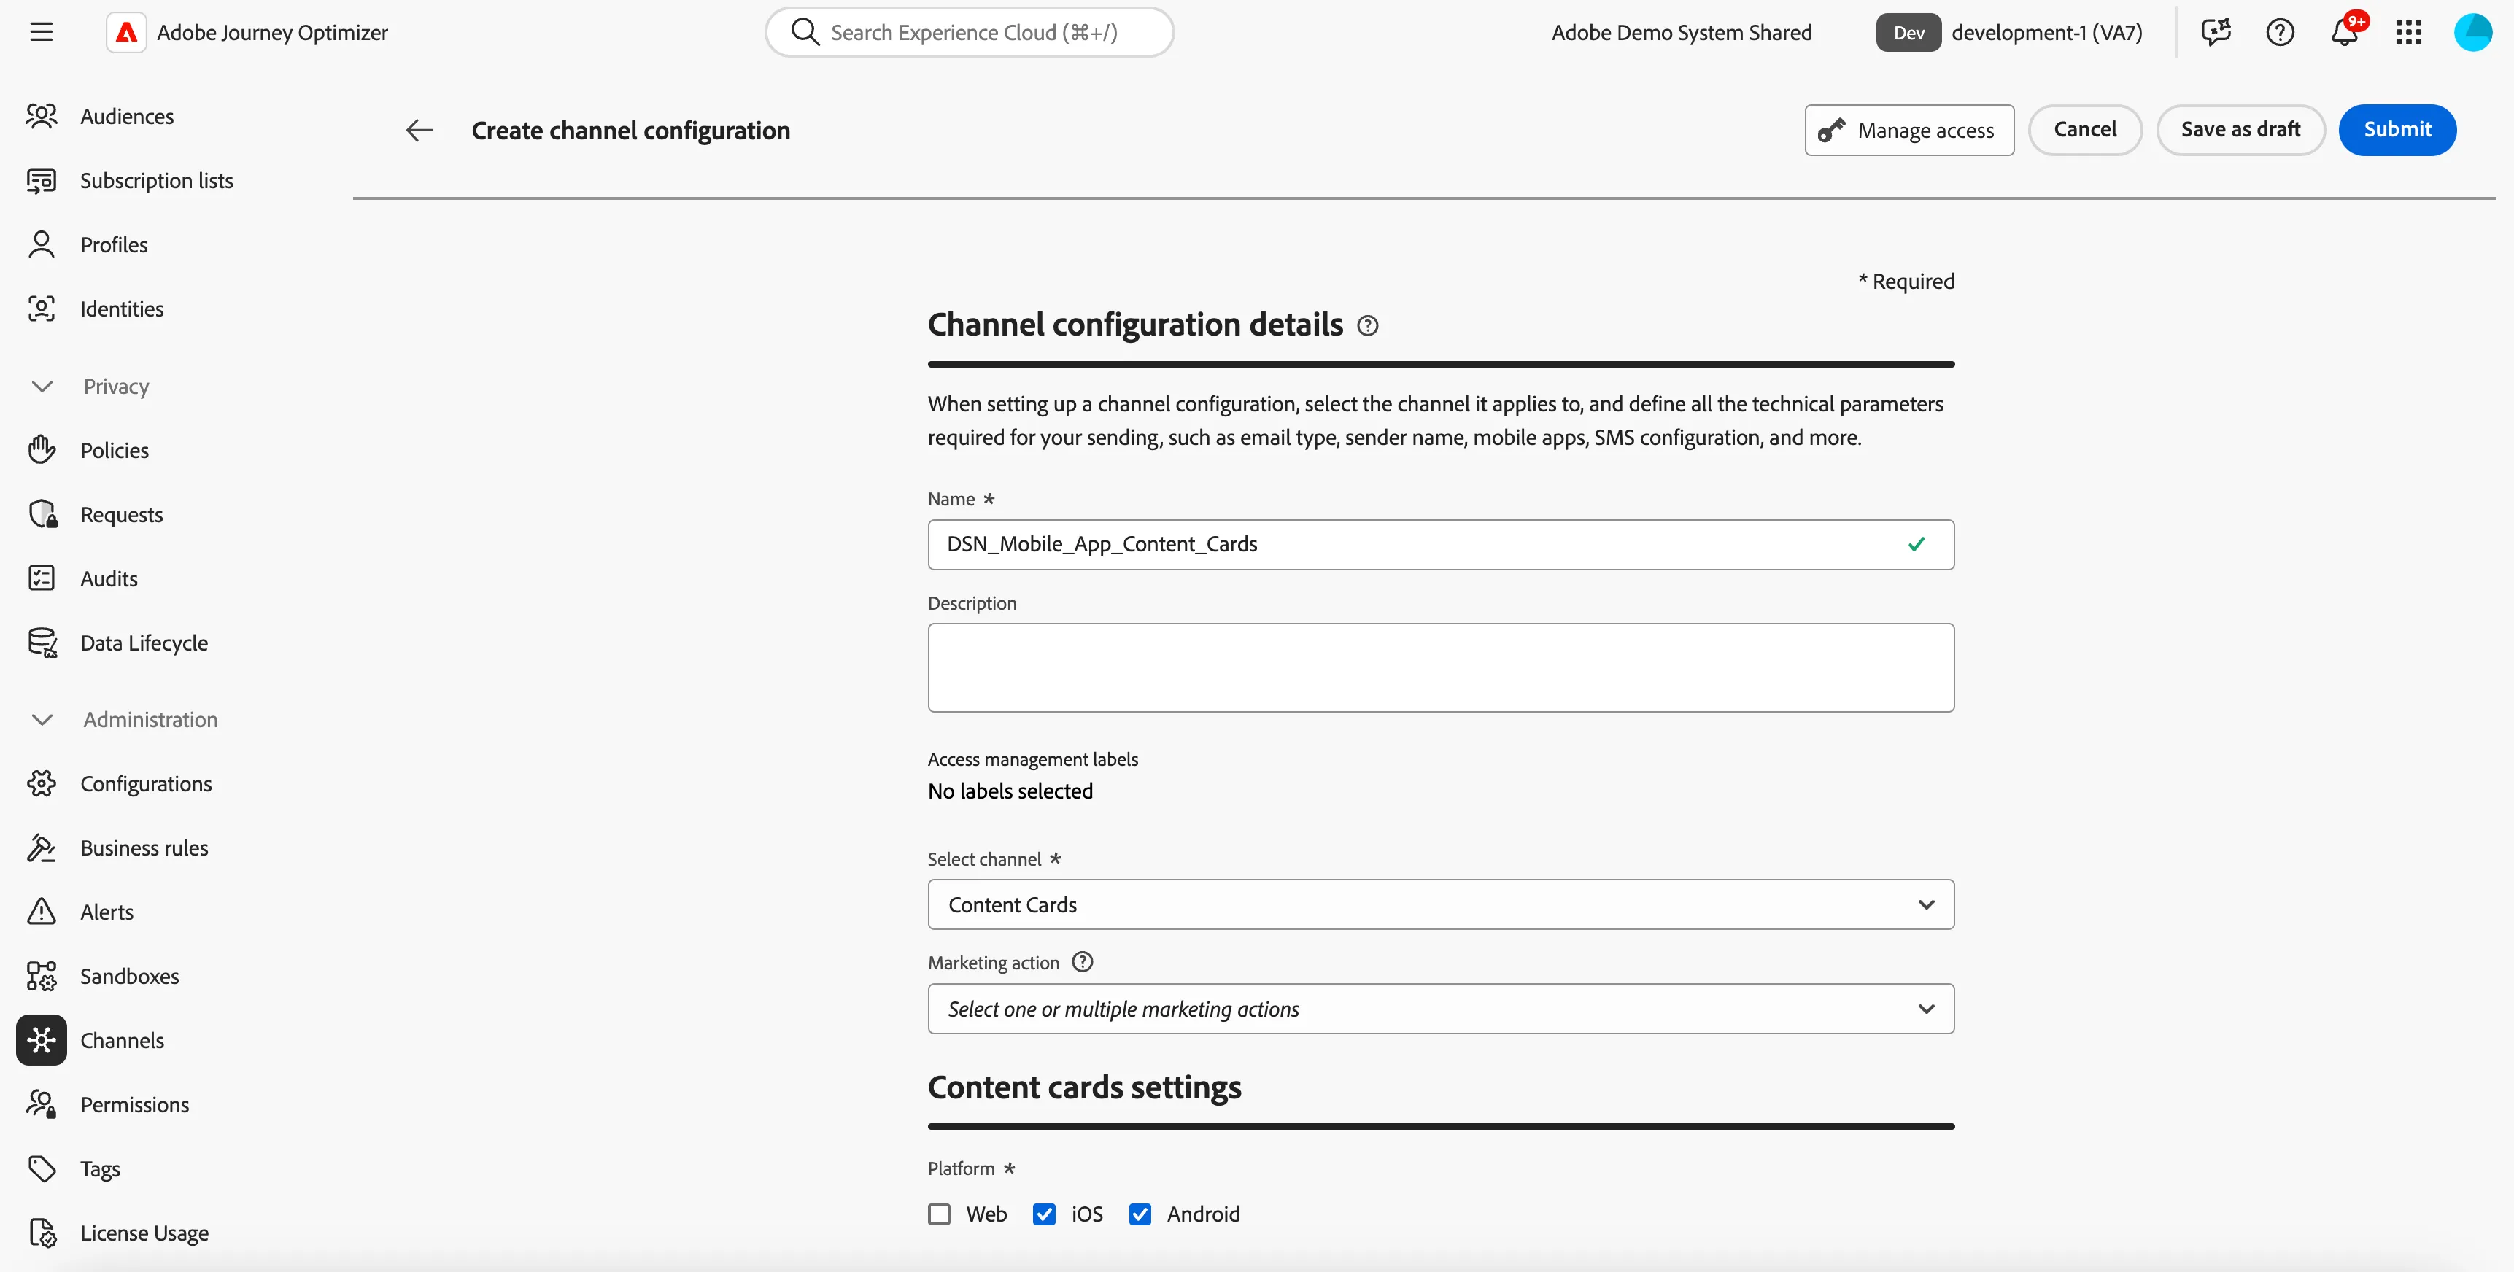Open the feedback chat icon
This screenshot has width=2514, height=1272.
click(x=2216, y=32)
